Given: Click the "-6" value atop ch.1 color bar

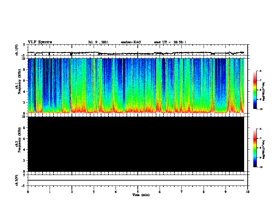Looking at the screenshot, I should [x=260, y=71].
